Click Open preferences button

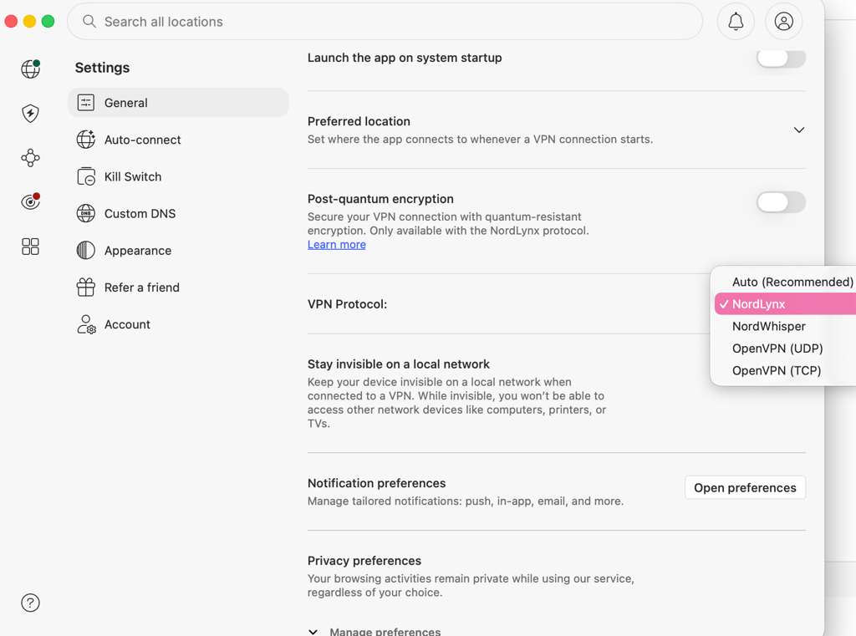point(745,487)
